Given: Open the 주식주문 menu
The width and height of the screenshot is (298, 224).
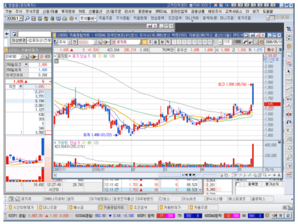Looking at the screenshot, I should pyautogui.click(x=32, y=12).
